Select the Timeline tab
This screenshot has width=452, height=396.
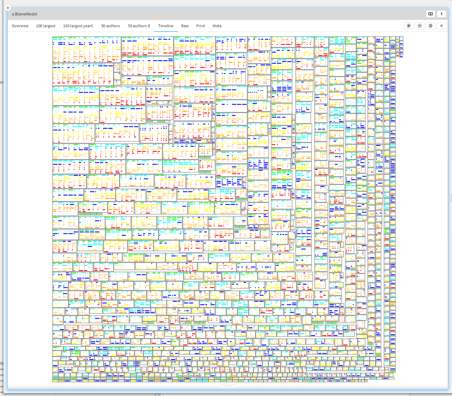pos(166,26)
